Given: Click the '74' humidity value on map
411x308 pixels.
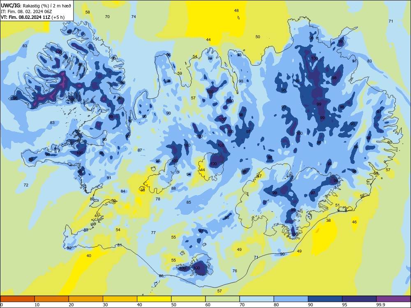Looking at the screenshot, I should tap(134, 16).
